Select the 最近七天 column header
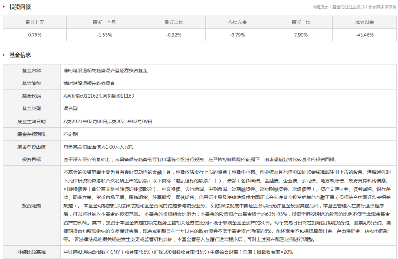The image size is (398, 259). coord(34,22)
